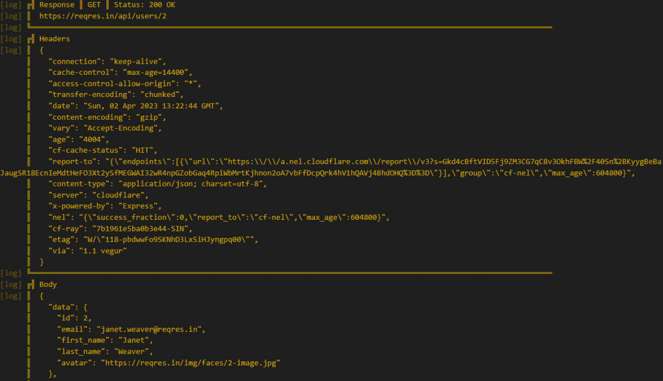This screenshot has height=381, width=663.
Task: Select the "last_name" Weaver value
Action: [133, 352]
